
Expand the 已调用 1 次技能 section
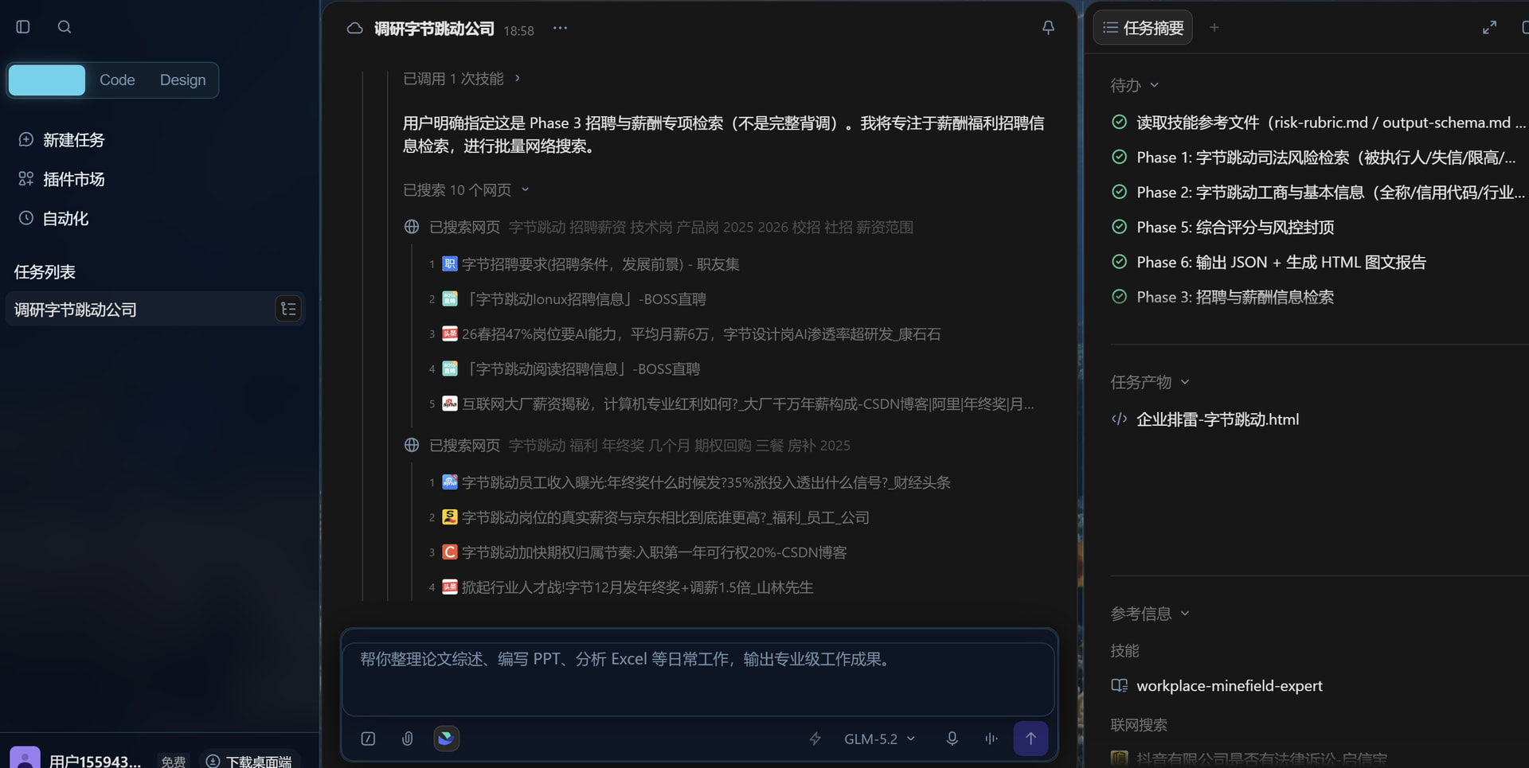(462, 78)
